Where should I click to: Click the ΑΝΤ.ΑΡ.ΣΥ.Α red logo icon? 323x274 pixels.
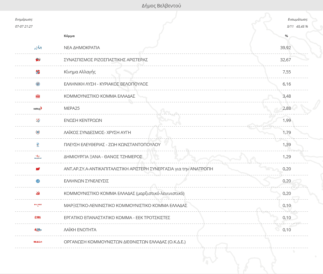pyautogui.click(x=38, y=169)
